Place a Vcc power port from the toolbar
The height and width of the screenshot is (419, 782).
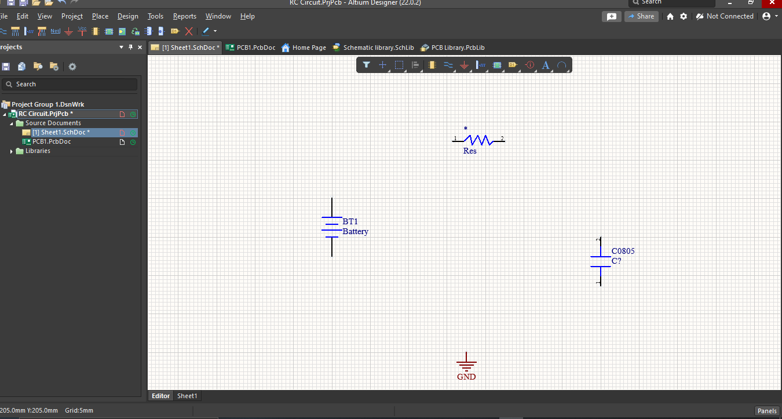pos(82,30)
